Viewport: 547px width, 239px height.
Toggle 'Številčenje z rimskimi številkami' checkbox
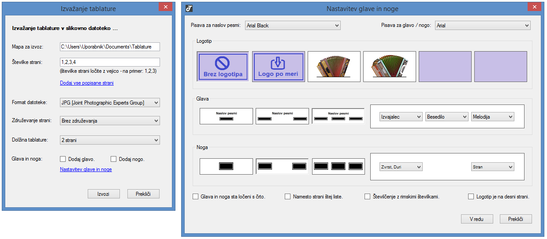click(x=367, y=197)
